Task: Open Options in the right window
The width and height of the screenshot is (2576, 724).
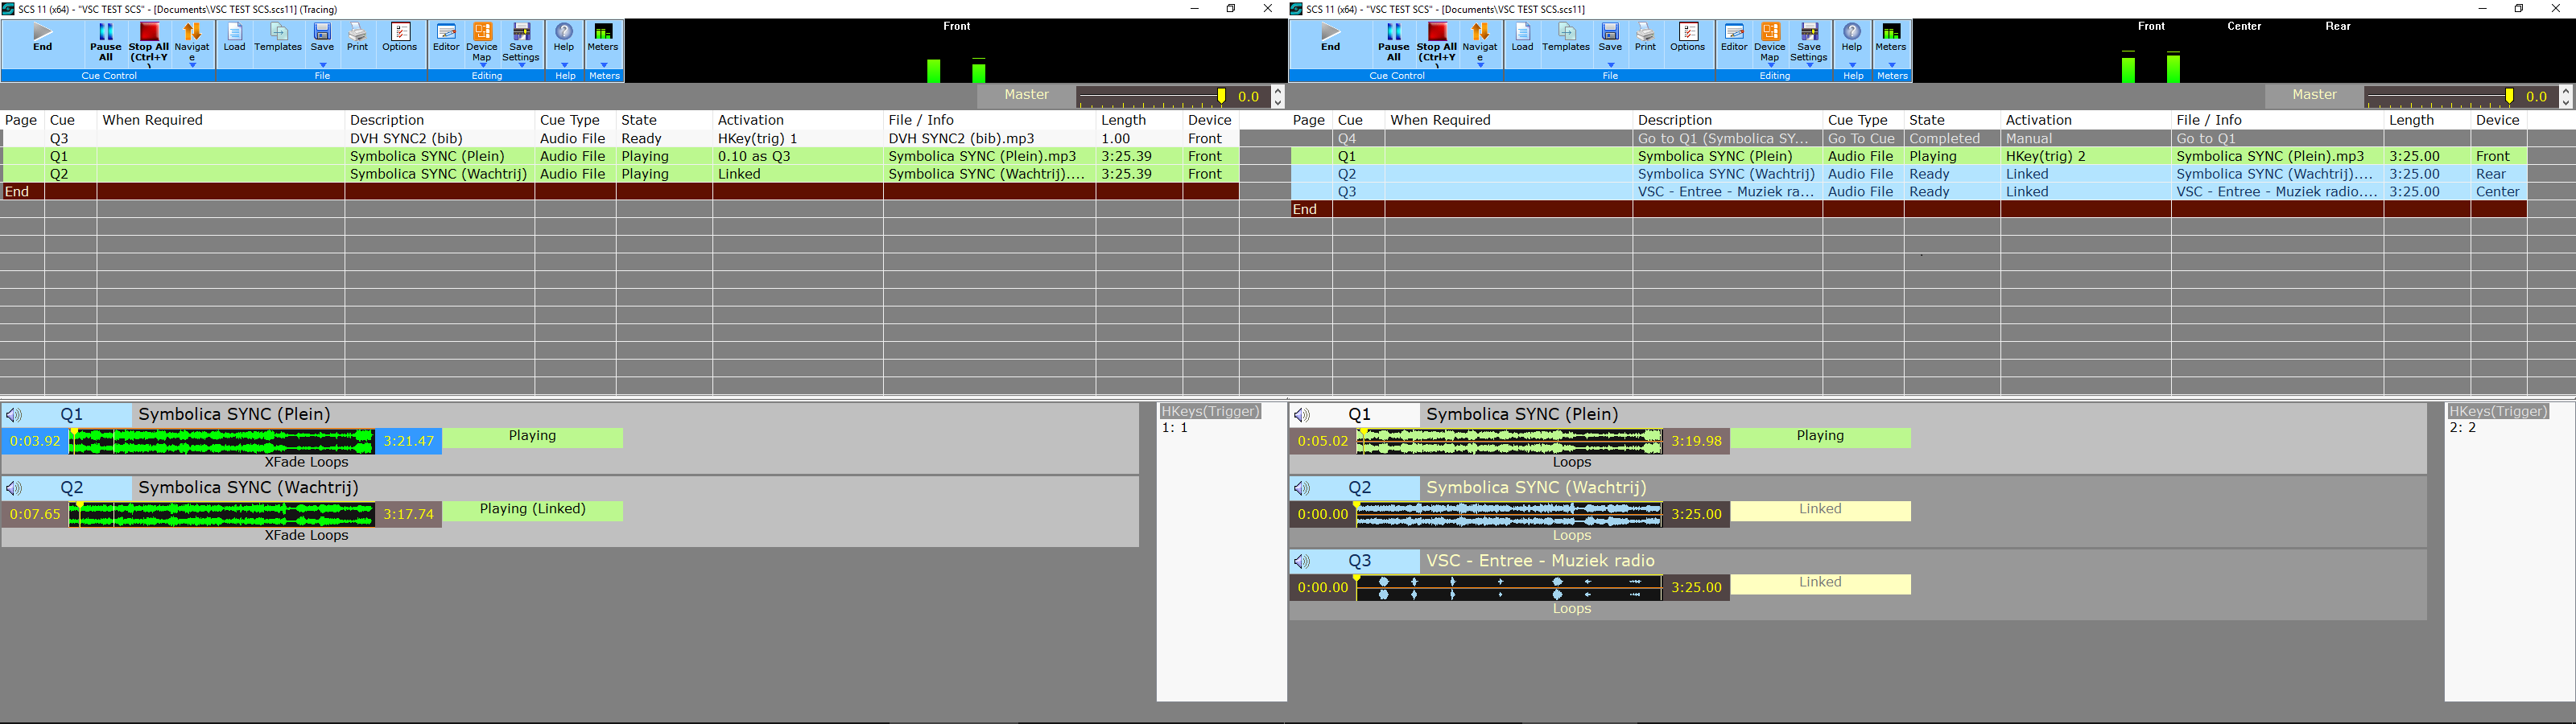Action: pos(1687,38)
